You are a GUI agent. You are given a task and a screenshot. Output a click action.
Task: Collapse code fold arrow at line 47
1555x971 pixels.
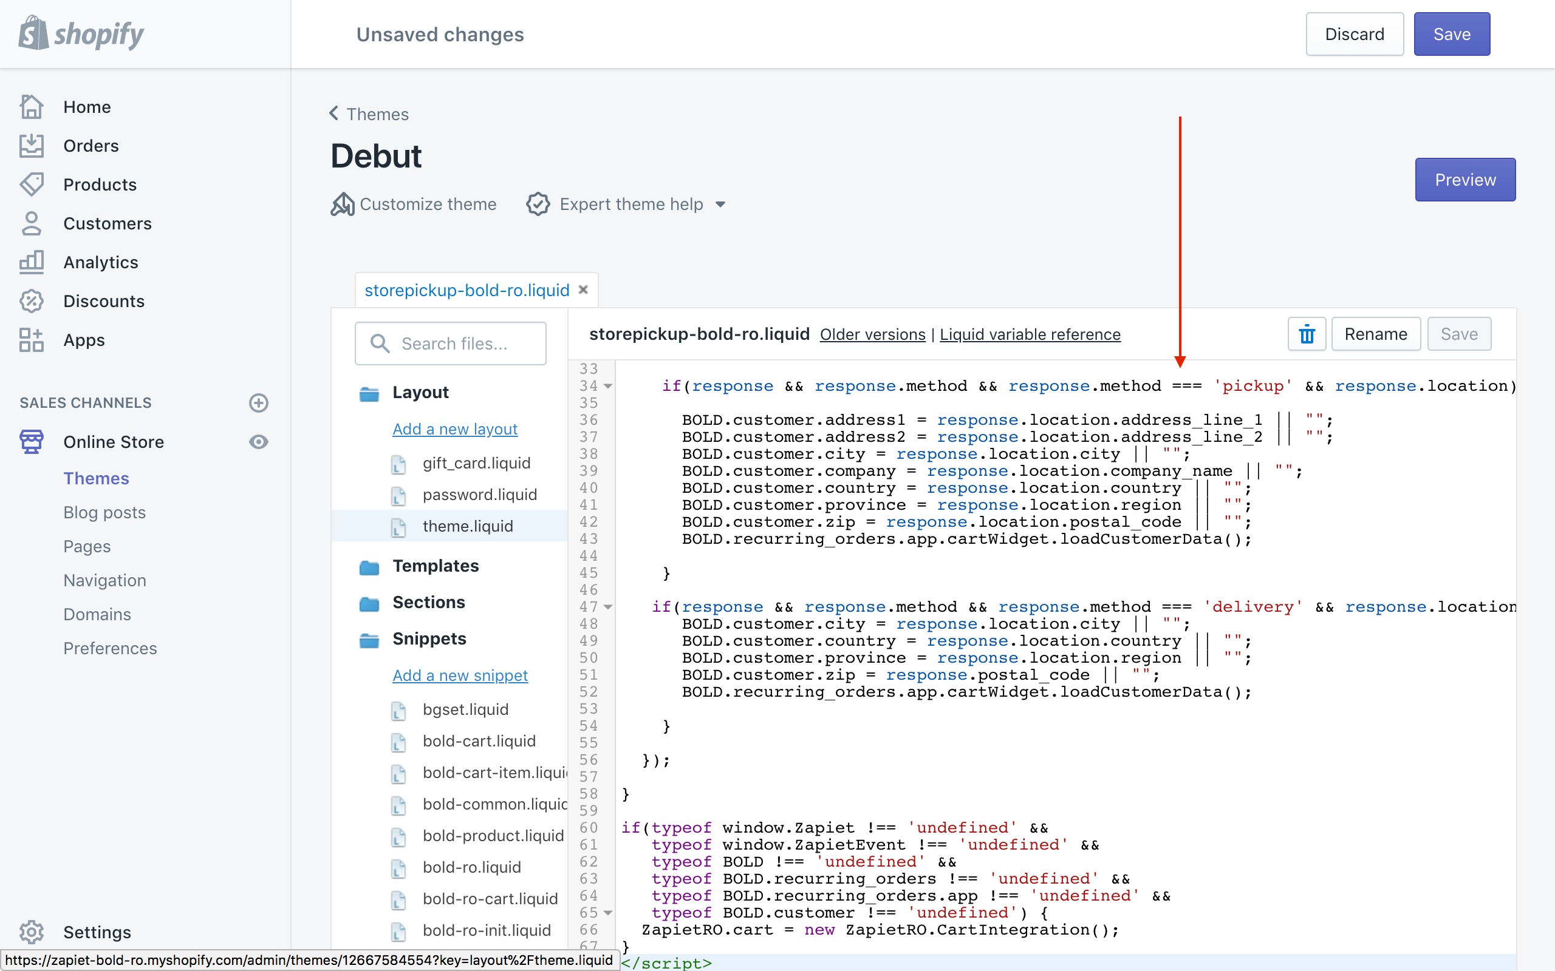(x=608, y=607)
